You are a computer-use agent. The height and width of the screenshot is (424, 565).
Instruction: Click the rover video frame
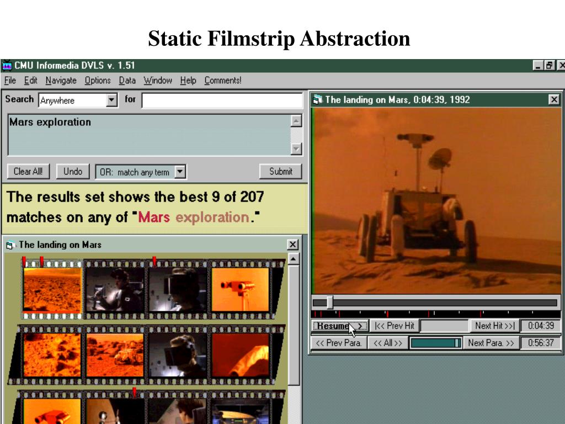tap(436, 201)
